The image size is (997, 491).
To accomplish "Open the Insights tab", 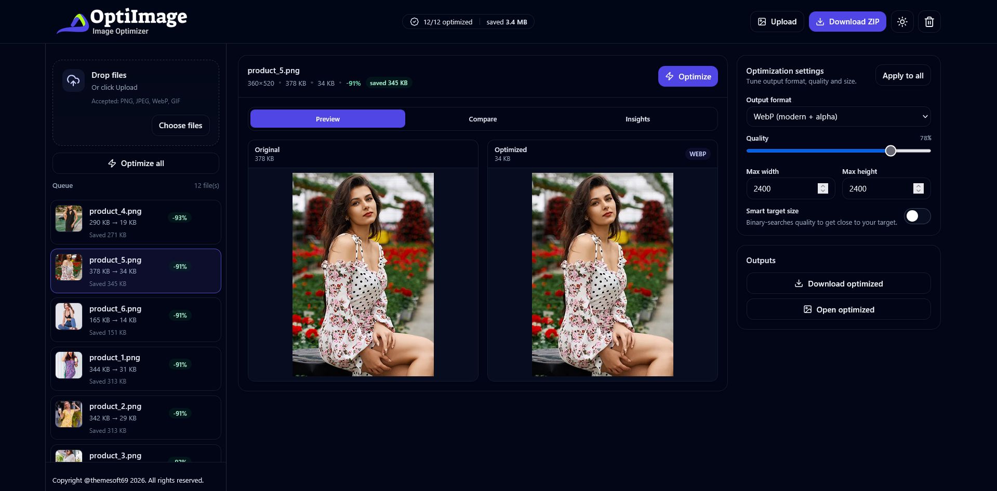I will [x=637, y=119].
